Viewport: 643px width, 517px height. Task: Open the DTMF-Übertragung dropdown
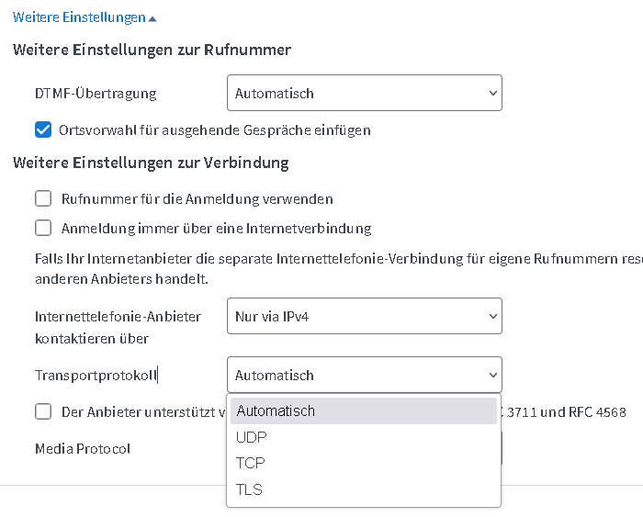[x=364, y=93]
